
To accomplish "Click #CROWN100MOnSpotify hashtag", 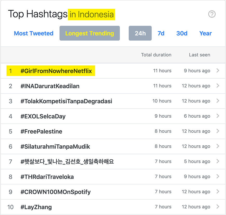I will (56, 192).
